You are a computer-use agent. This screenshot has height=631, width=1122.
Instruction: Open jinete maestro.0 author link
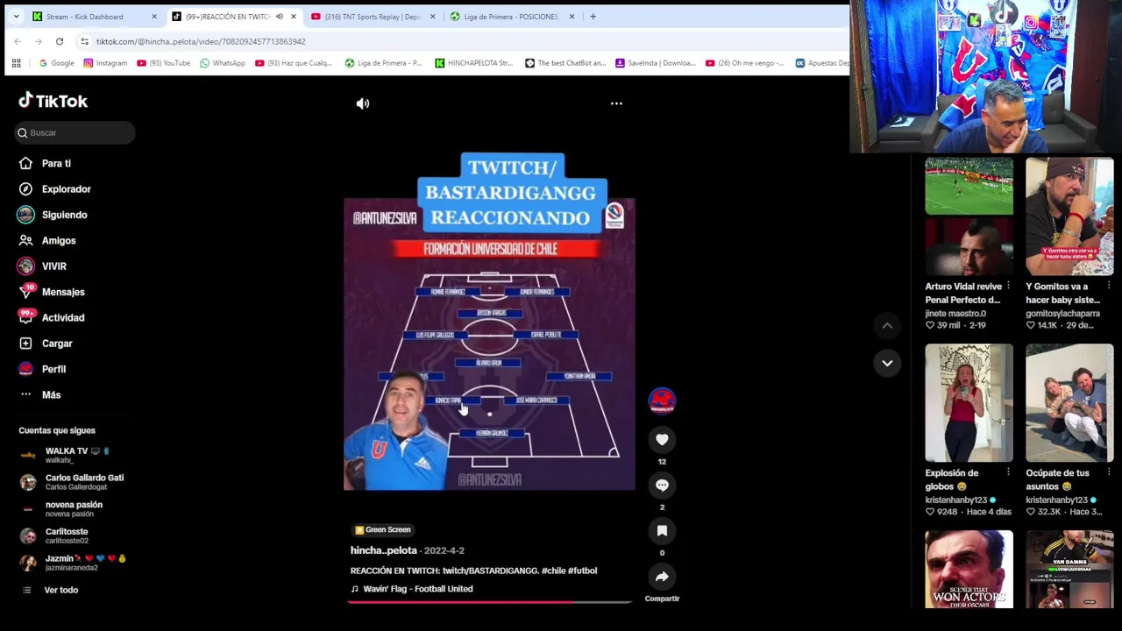[x=955, y=313]
